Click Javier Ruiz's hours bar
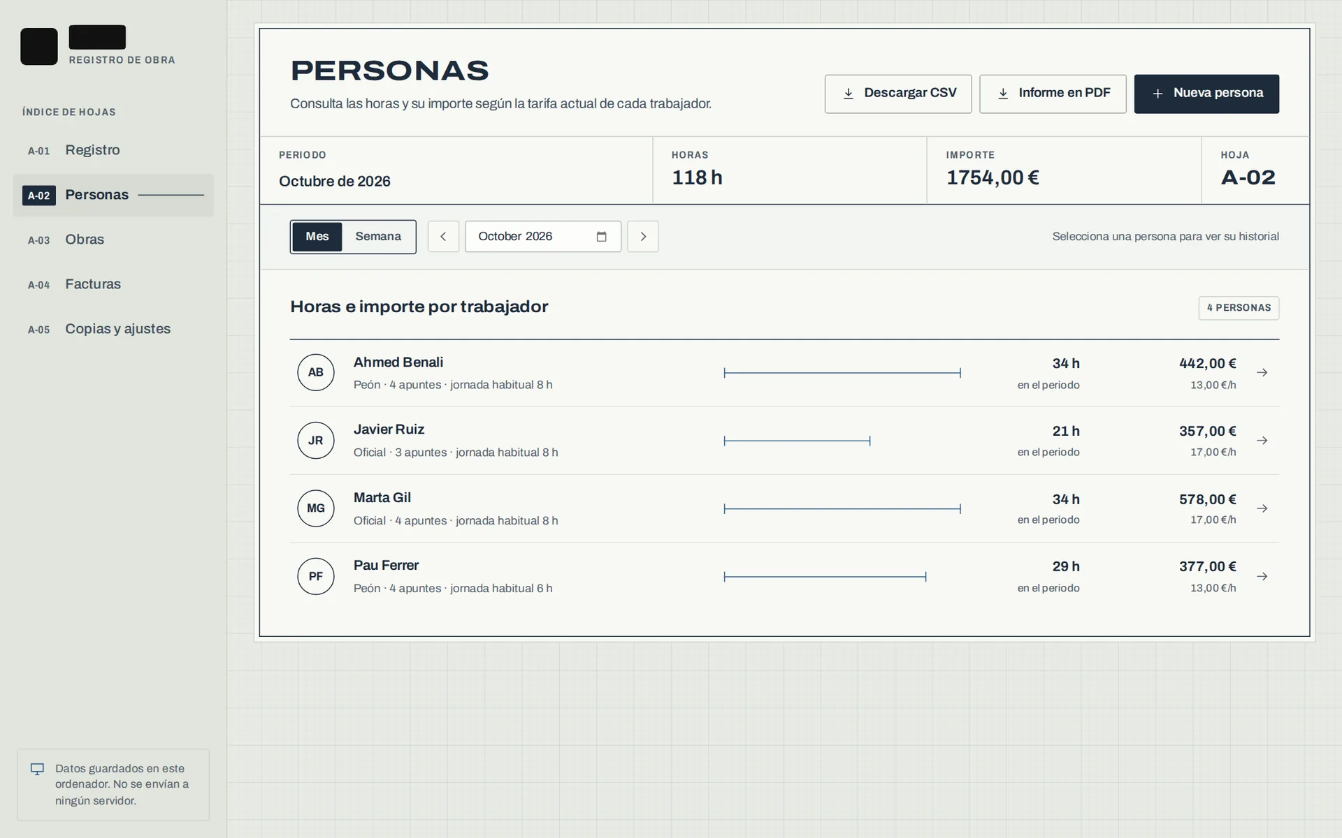 pos(797,441)
